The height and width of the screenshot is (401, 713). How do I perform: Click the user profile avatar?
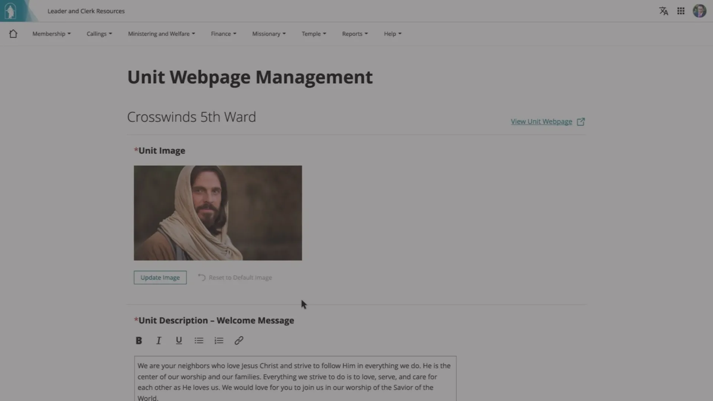click(699, 11)
